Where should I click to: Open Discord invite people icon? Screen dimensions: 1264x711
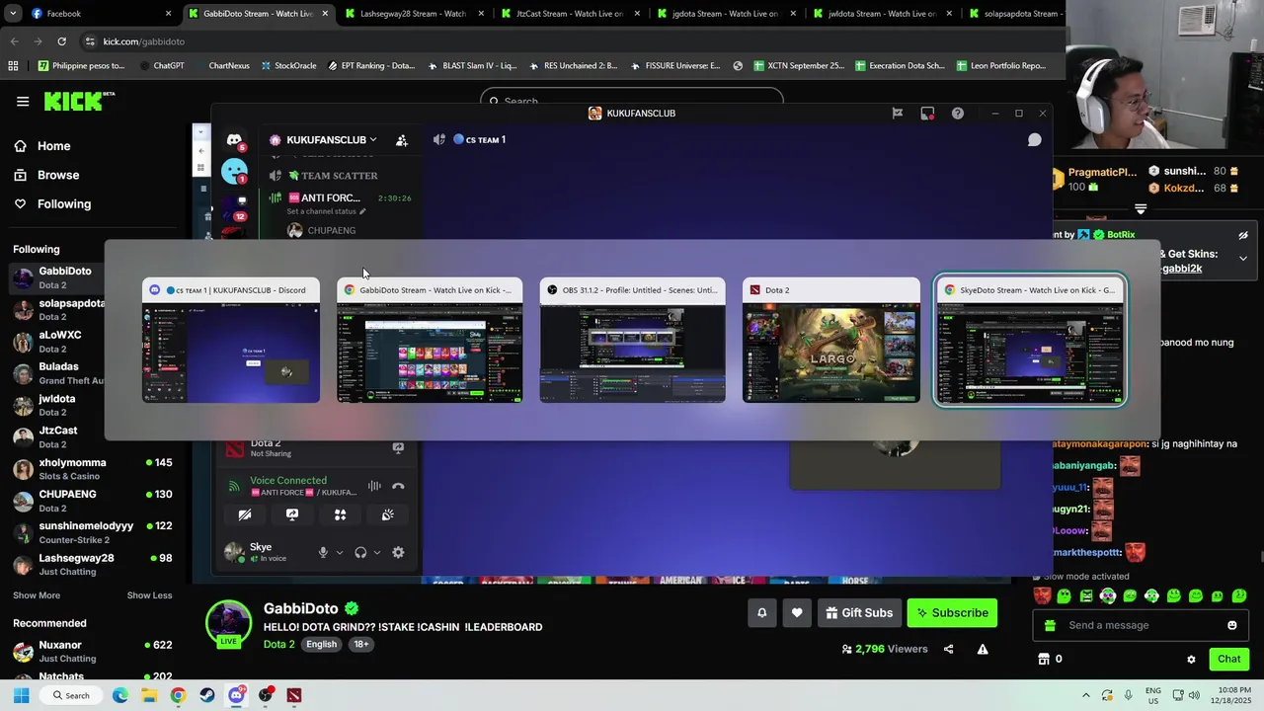402,140
